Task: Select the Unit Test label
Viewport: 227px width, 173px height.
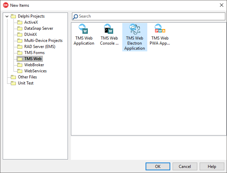Action: click(x=26, y=83)
